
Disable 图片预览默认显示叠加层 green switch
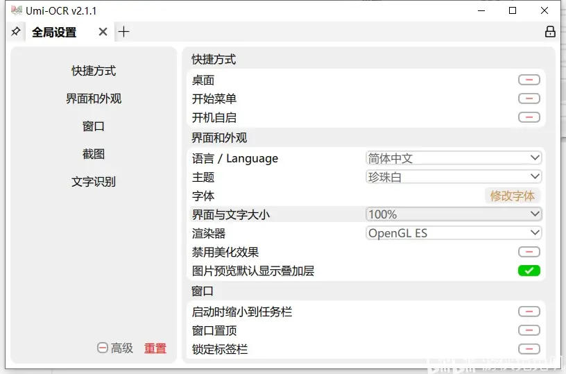pos(529,271)
